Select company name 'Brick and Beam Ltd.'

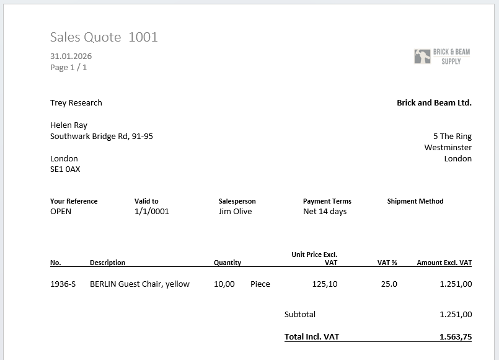pos(434,103)
